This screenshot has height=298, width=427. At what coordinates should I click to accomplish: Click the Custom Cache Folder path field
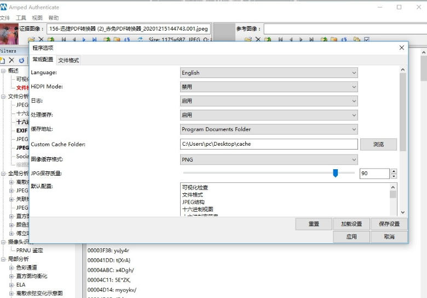coord(269,144)
